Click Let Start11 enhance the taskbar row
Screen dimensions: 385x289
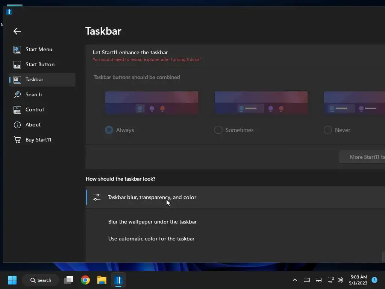coord(235,56)
